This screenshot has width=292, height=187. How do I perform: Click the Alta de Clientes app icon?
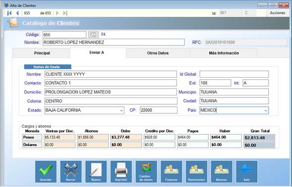6,5
